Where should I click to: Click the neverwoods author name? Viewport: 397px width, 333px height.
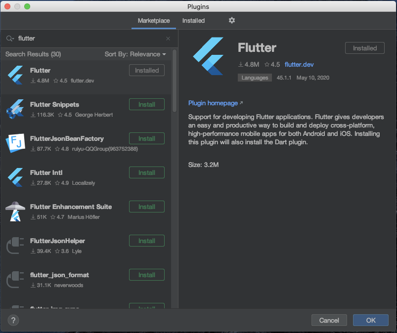pos(69,285)
